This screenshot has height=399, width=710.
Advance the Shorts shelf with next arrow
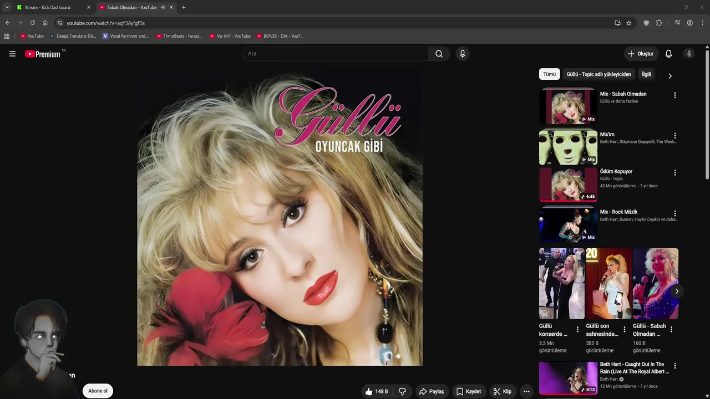(676, 291)
